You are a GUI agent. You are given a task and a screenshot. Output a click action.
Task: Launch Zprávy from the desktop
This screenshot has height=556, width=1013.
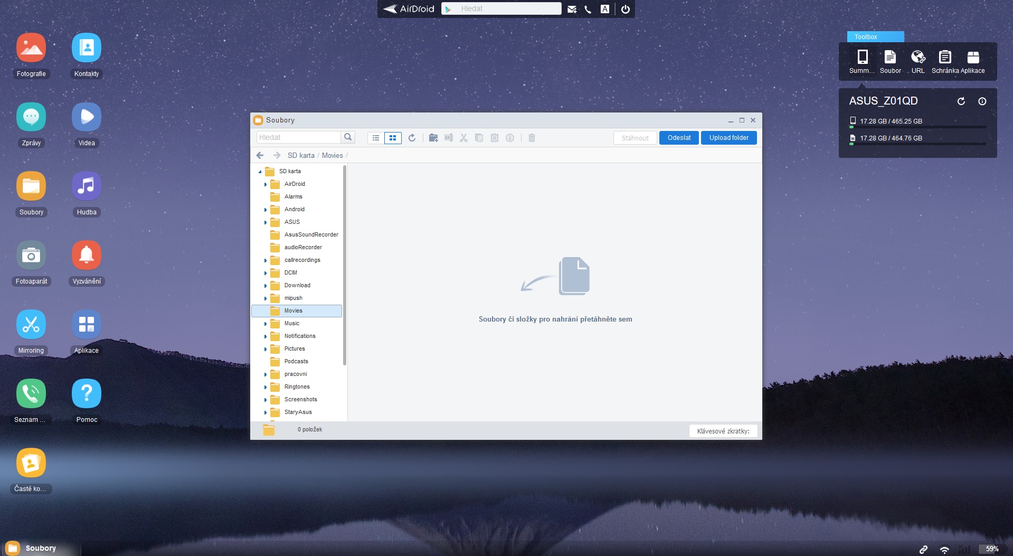pyautogui.click(x=31, y=117)
